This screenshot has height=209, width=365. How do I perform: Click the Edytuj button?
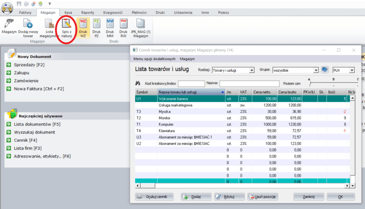tap(229, 197)
